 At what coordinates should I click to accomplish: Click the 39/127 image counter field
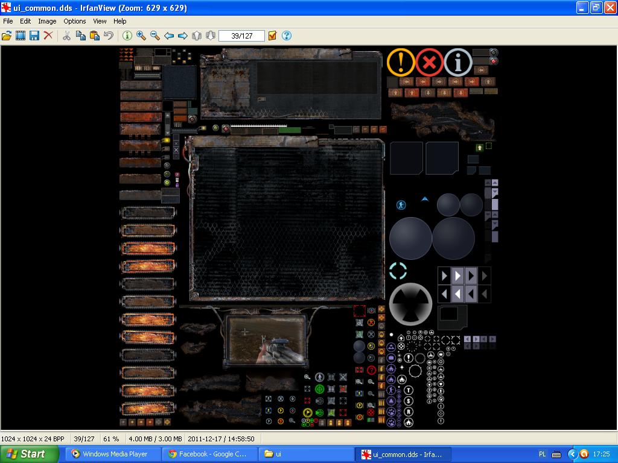[x=241, y=36]
